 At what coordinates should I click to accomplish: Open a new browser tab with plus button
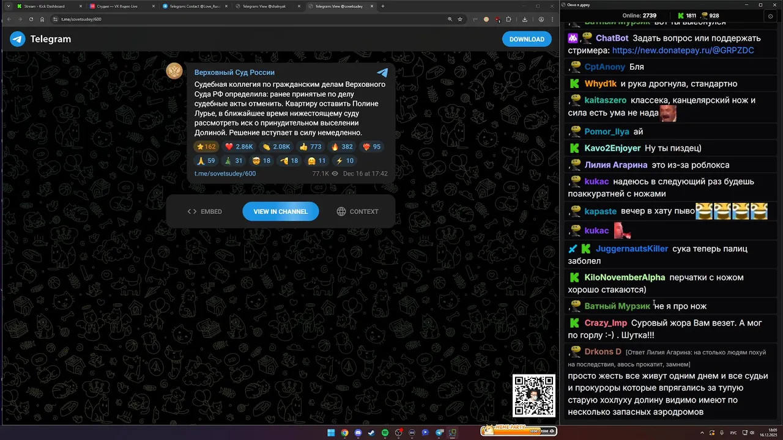383,6
